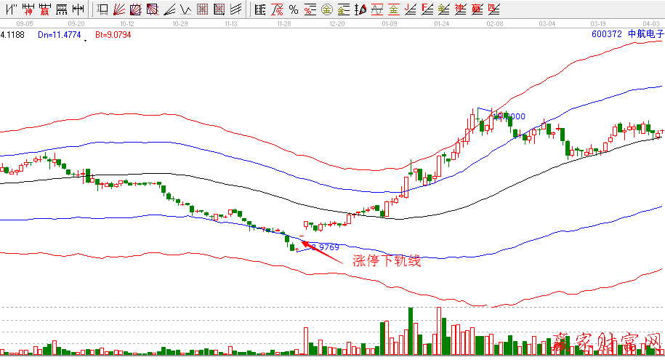Click the plain percent sign tool icon
The height and width of the screenshot is (360, 665).
pos(293,10)
